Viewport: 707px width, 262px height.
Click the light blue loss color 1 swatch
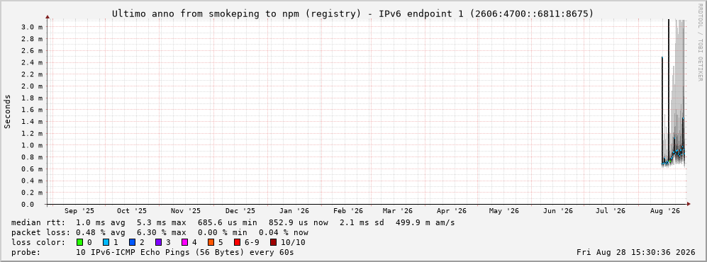point(106,242)
